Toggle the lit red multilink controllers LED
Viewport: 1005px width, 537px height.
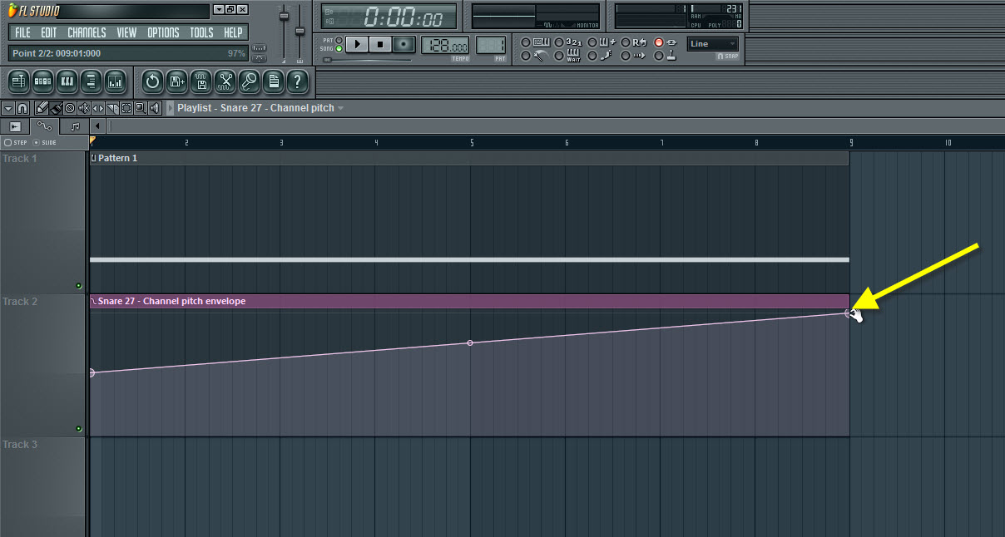tap(659, 42)
